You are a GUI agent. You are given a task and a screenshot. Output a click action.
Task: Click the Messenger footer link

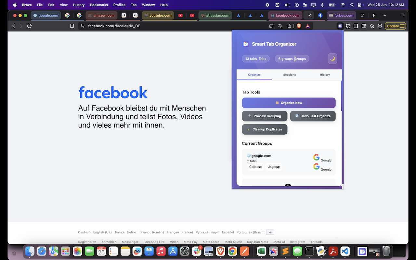[130, 242]
